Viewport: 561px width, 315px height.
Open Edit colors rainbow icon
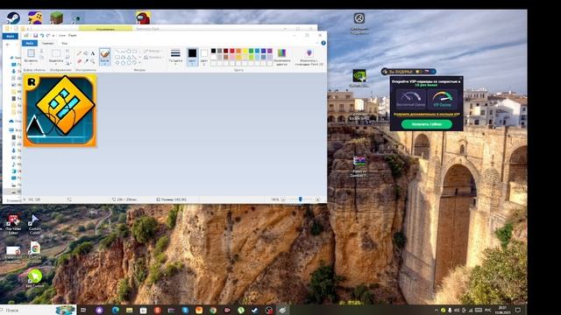pyautogui.click(x=282, y=53)
